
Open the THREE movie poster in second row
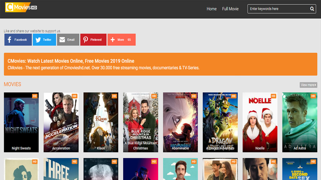[61, 169]
